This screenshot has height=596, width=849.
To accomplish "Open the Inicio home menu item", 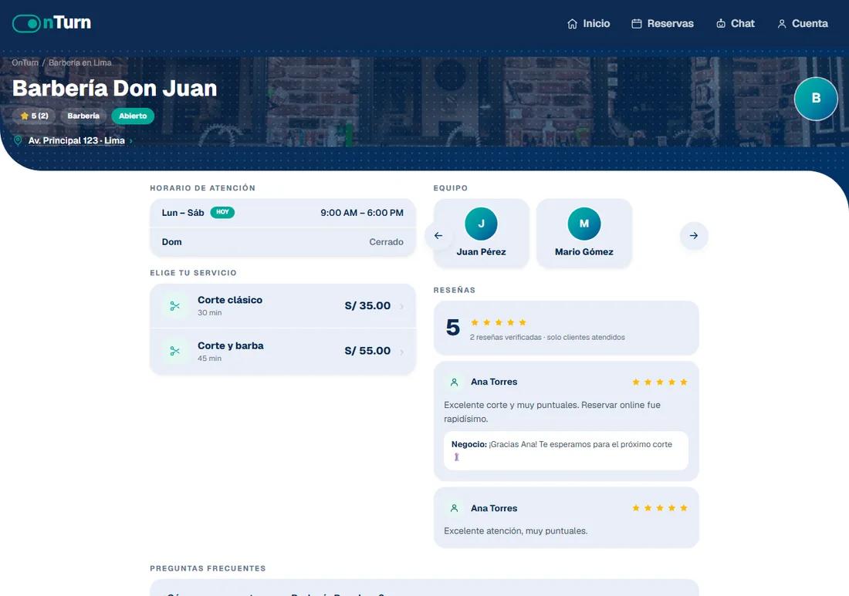I will coord(589,24).
